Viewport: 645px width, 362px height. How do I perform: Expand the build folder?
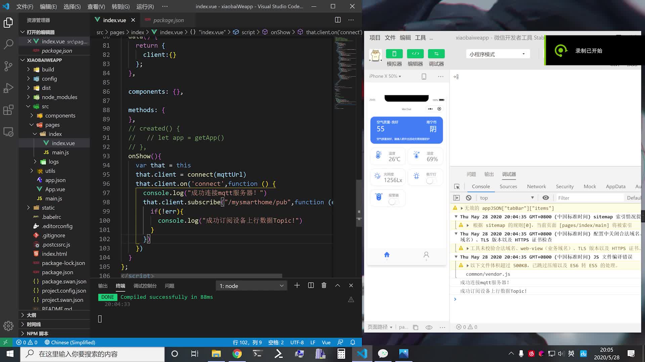point(48,69)
